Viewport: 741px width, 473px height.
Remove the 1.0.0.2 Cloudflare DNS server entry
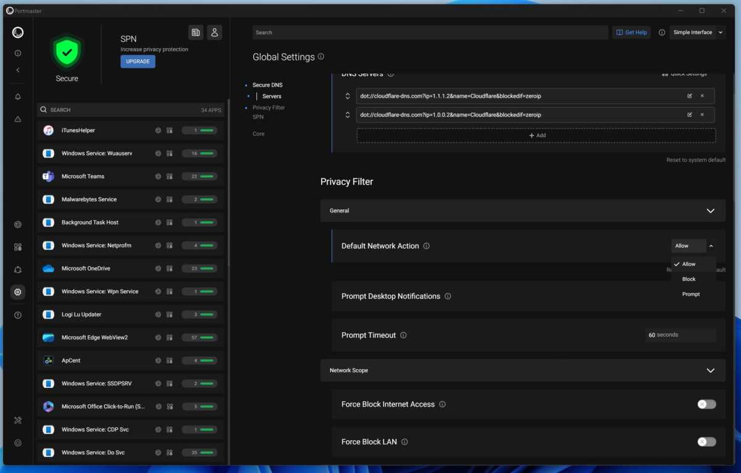pos(702,115)
